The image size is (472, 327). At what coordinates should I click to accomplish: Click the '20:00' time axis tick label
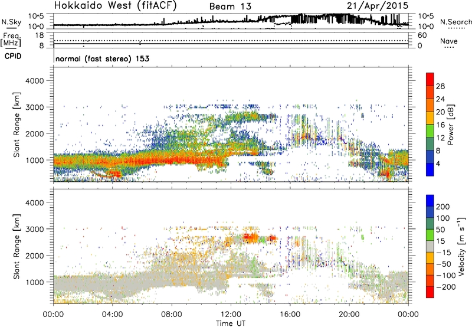(x=349, y=315)
